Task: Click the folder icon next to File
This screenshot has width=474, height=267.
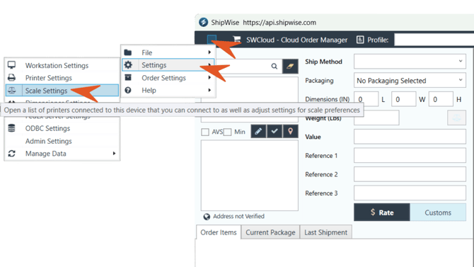Action: click(x=128, y=52)
